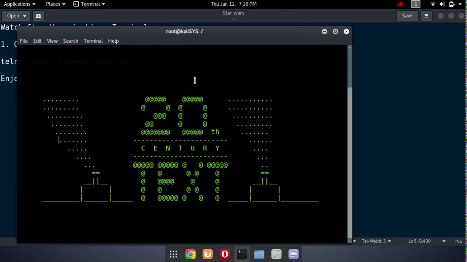Click the volume speaker icon
This screenshot has width=467, height=262.
pyautogui.click(x=442, y=4)
